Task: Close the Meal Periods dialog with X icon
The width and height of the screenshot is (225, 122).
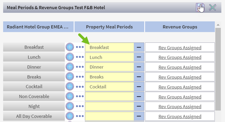Action: 212,8
